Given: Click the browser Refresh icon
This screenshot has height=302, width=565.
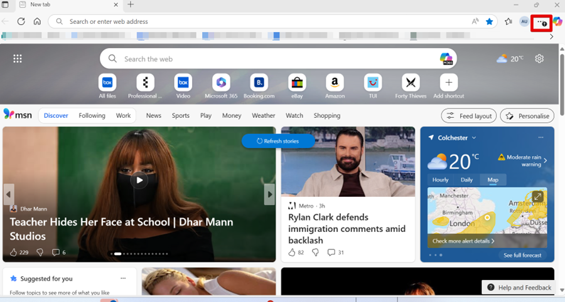Looking at the screenshot, I should 21,21.
